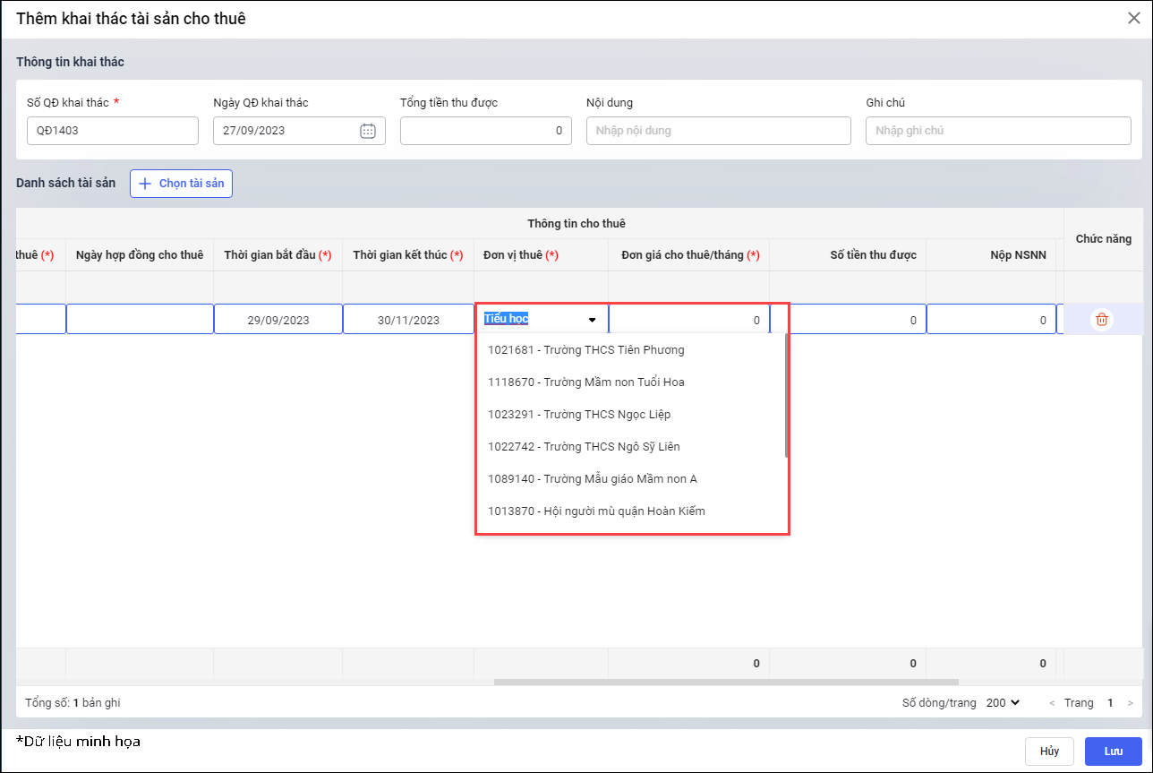The height and width of the screenshot is (773, 1153).
Task: Open the Số dòng/trang 200 dropdown
Action: pos(1003,703)
